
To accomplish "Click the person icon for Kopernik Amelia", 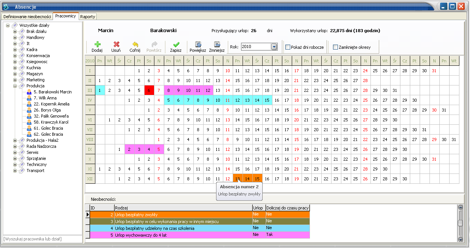I will 29,104.
